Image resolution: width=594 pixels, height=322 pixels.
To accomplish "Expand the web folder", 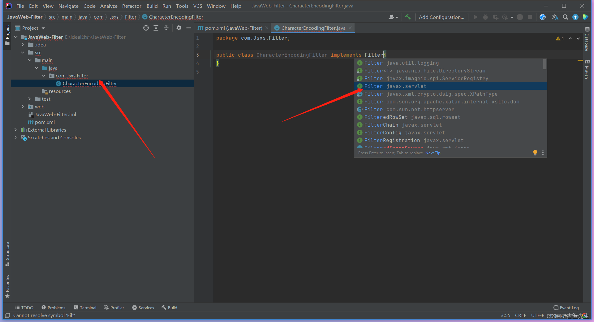I will click(23, 107).
